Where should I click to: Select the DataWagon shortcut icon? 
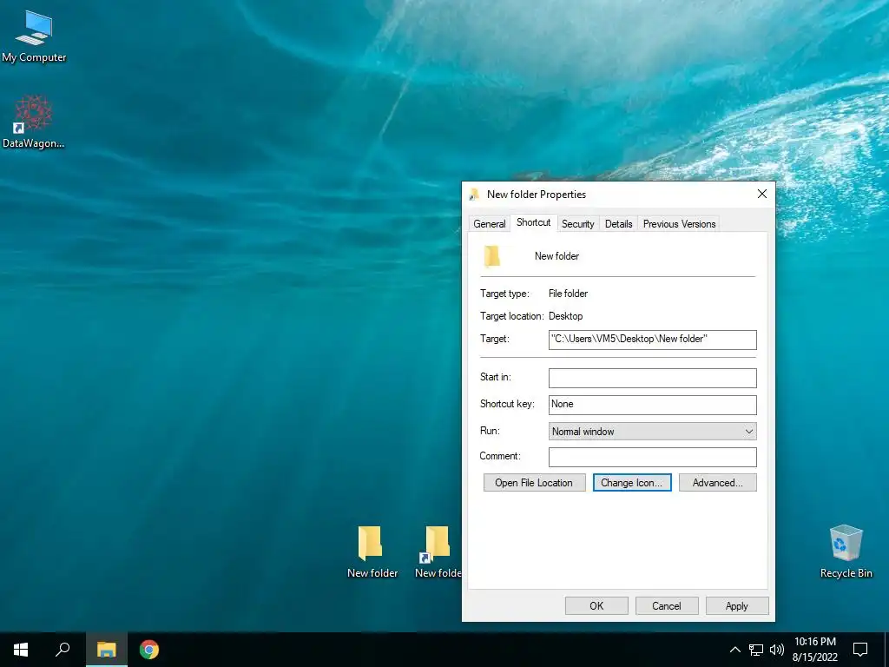click(34, 122)
